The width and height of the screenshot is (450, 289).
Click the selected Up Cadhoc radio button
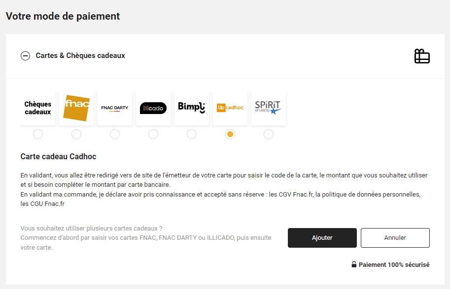tap(230, 134)
